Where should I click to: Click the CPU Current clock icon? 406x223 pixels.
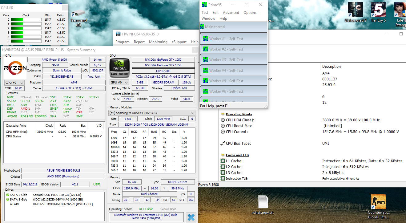223,132
